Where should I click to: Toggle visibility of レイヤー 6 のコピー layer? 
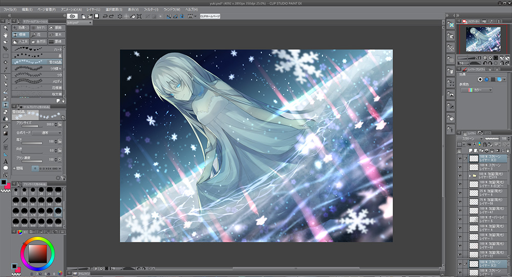(460, 184)
